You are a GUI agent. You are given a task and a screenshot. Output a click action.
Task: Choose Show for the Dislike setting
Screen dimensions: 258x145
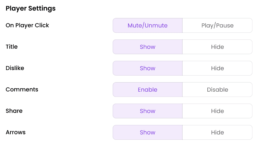(x=148, y=68)
